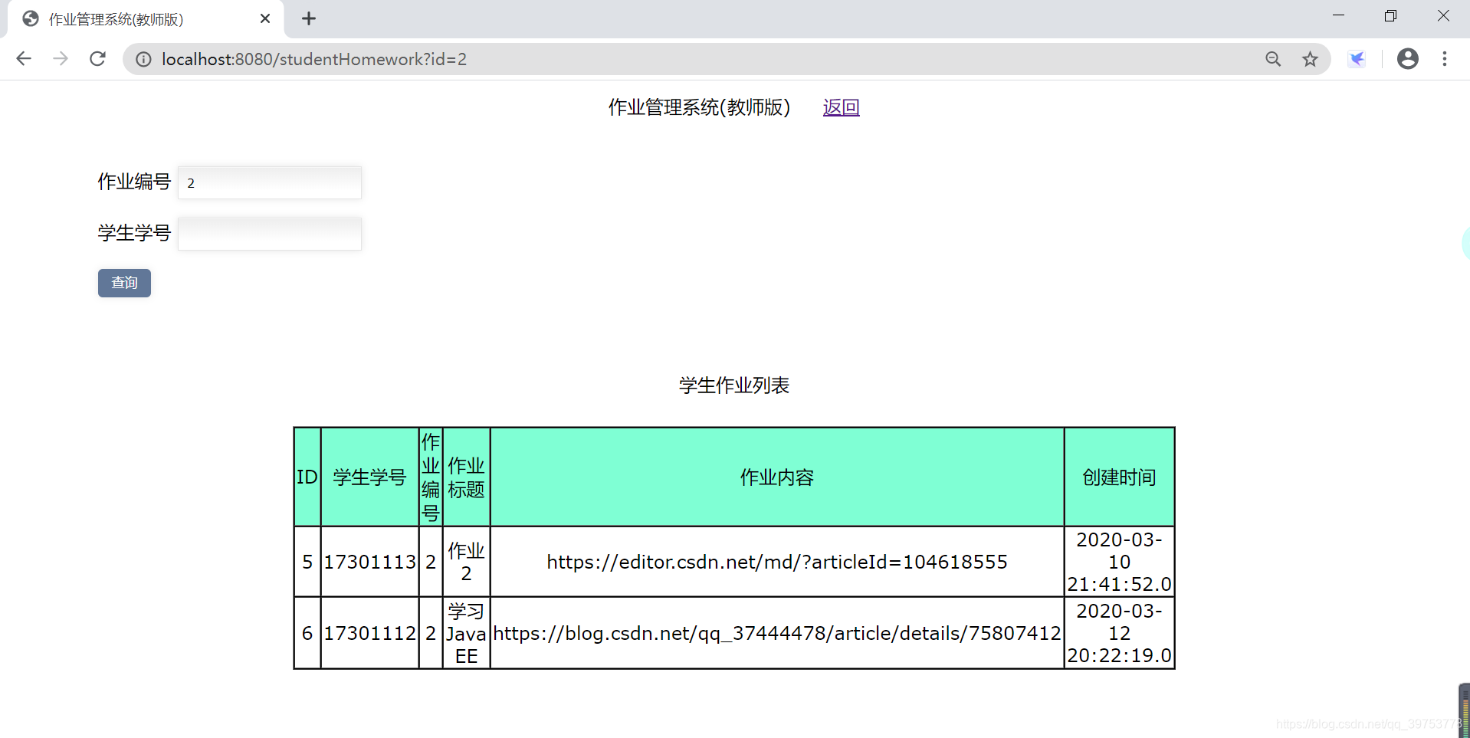Select the 学习 Java EE title cell

(466, 633)
